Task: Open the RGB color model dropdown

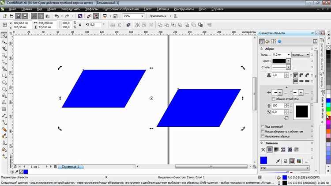Action: (x=285, y=168)
